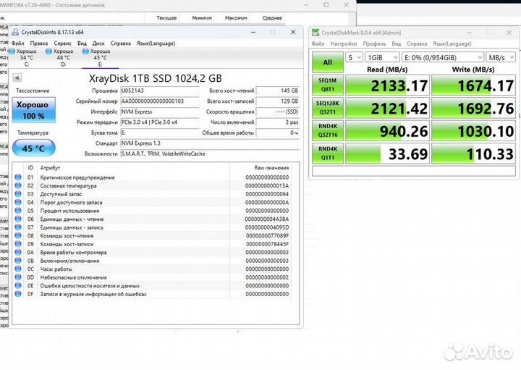521x370 pixels.
Task: Select row Процент использования
Action: (152, 211)
